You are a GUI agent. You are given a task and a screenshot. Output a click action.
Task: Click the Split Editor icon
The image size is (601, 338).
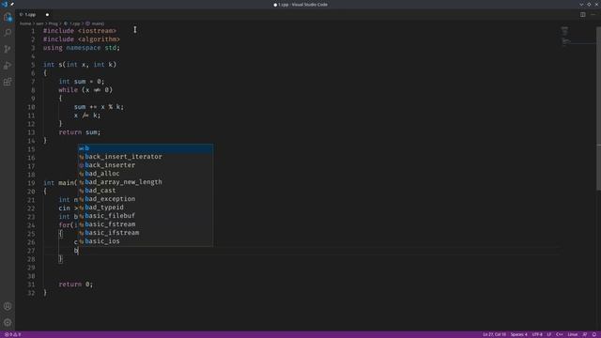[582, 15]
